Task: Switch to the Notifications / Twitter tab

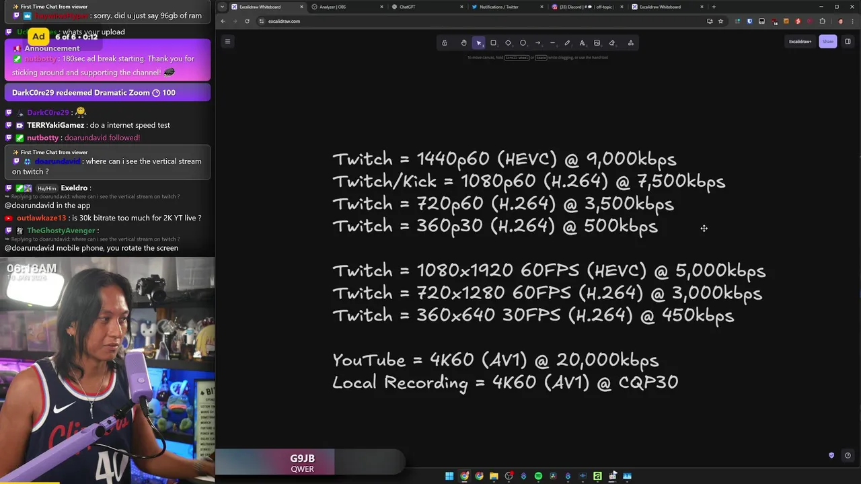Action: point(509,7)
